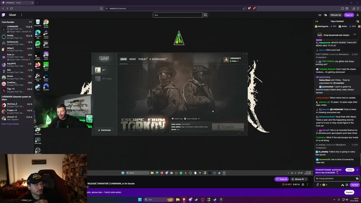
Task: Click the Twitch search magnifier button
Action: 205,15
